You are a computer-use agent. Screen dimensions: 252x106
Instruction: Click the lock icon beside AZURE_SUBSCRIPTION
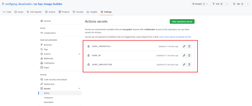click(88, 65)
